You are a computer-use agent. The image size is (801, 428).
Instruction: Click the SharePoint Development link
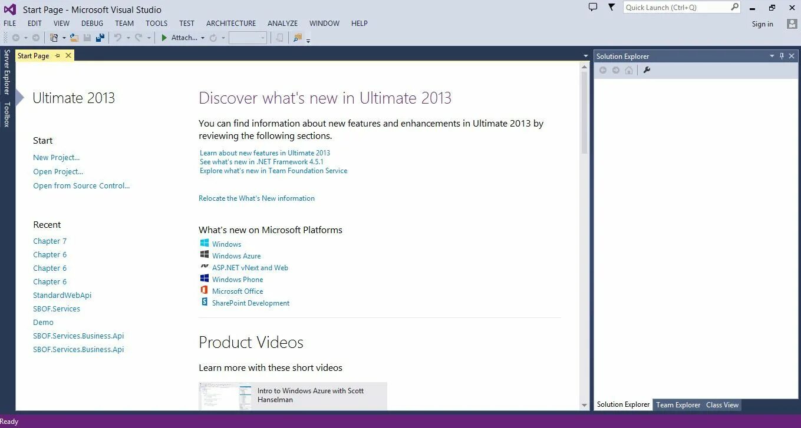click(x=251, y=303)
